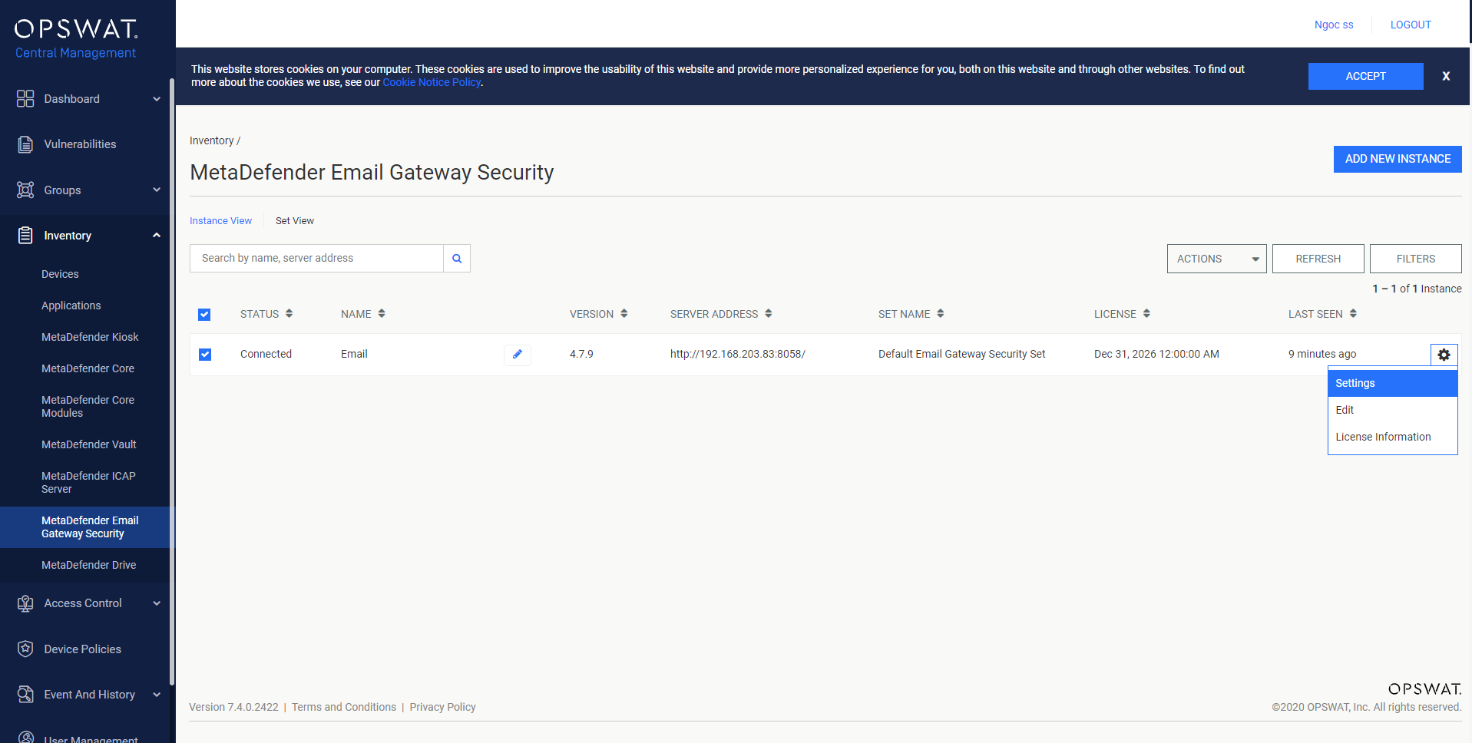Sort by Server Address column arrows
Screen dimensions: 1472x743
pyautogui.click(x=769, y=313)
